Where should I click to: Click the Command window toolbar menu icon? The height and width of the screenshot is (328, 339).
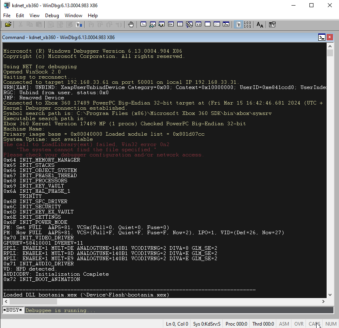(322, 37)
